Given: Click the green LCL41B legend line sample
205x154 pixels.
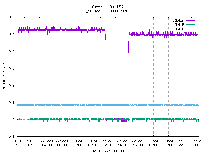Looking at the screenshot, I should coord(191,25).
